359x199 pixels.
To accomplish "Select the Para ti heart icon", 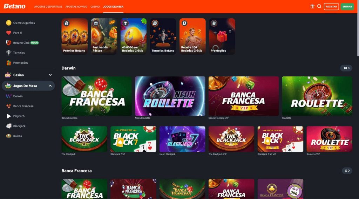I will [x=9, y=33].
